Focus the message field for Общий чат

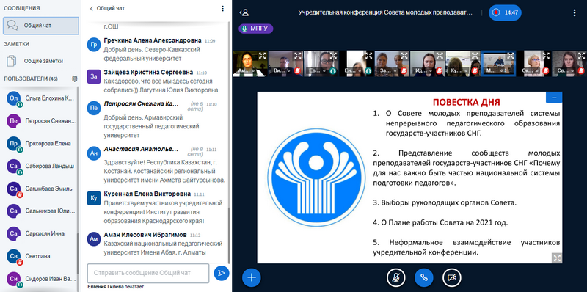point(148,273)
